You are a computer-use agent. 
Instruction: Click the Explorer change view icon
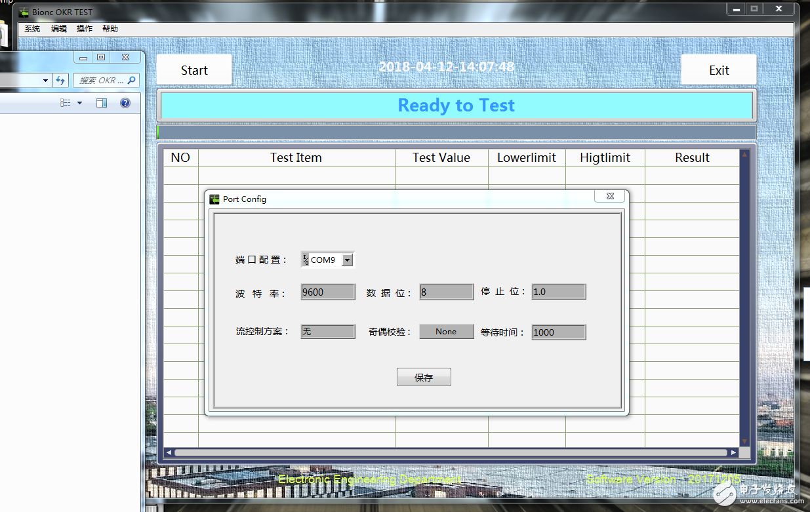tap(66, 103)
